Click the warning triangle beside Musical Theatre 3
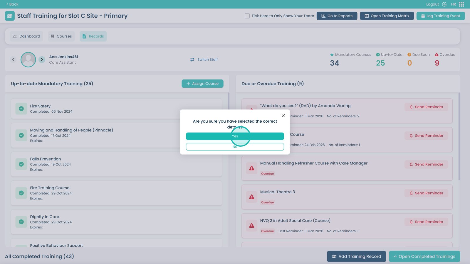Screen dimensions: 470x264 point(251,197)
